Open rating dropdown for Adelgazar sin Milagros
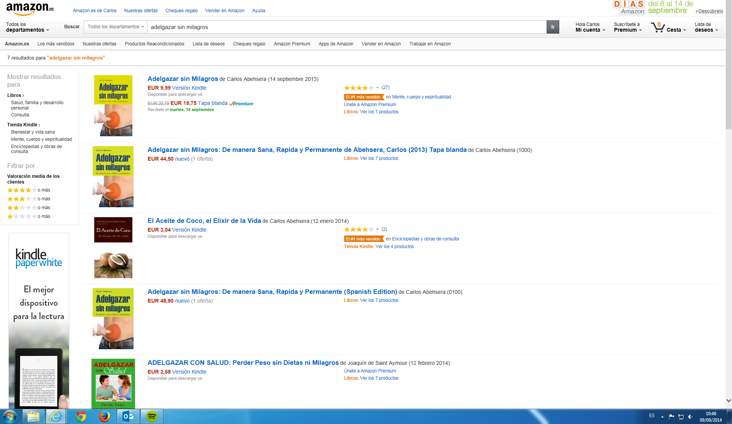732x424 pixels. click(377, 88)
